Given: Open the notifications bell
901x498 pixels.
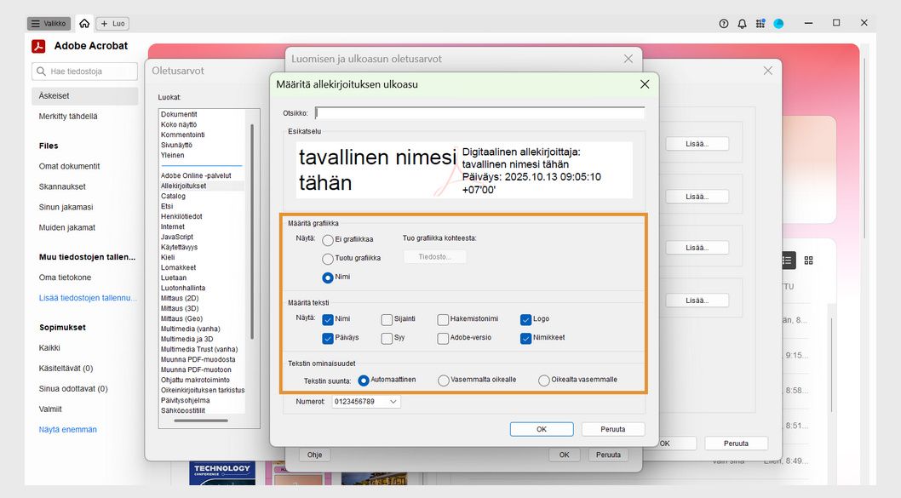Looking at the screenshot, I should coord(742,23).
